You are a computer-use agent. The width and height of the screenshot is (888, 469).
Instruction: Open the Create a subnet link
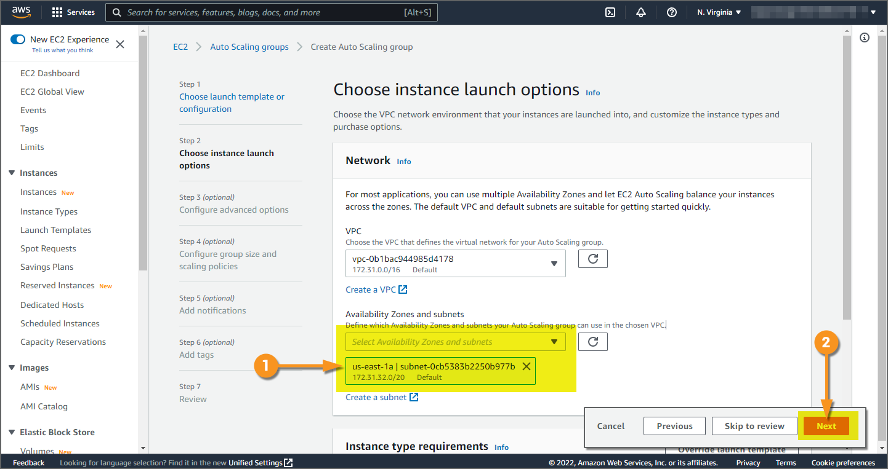click(382, 397)
